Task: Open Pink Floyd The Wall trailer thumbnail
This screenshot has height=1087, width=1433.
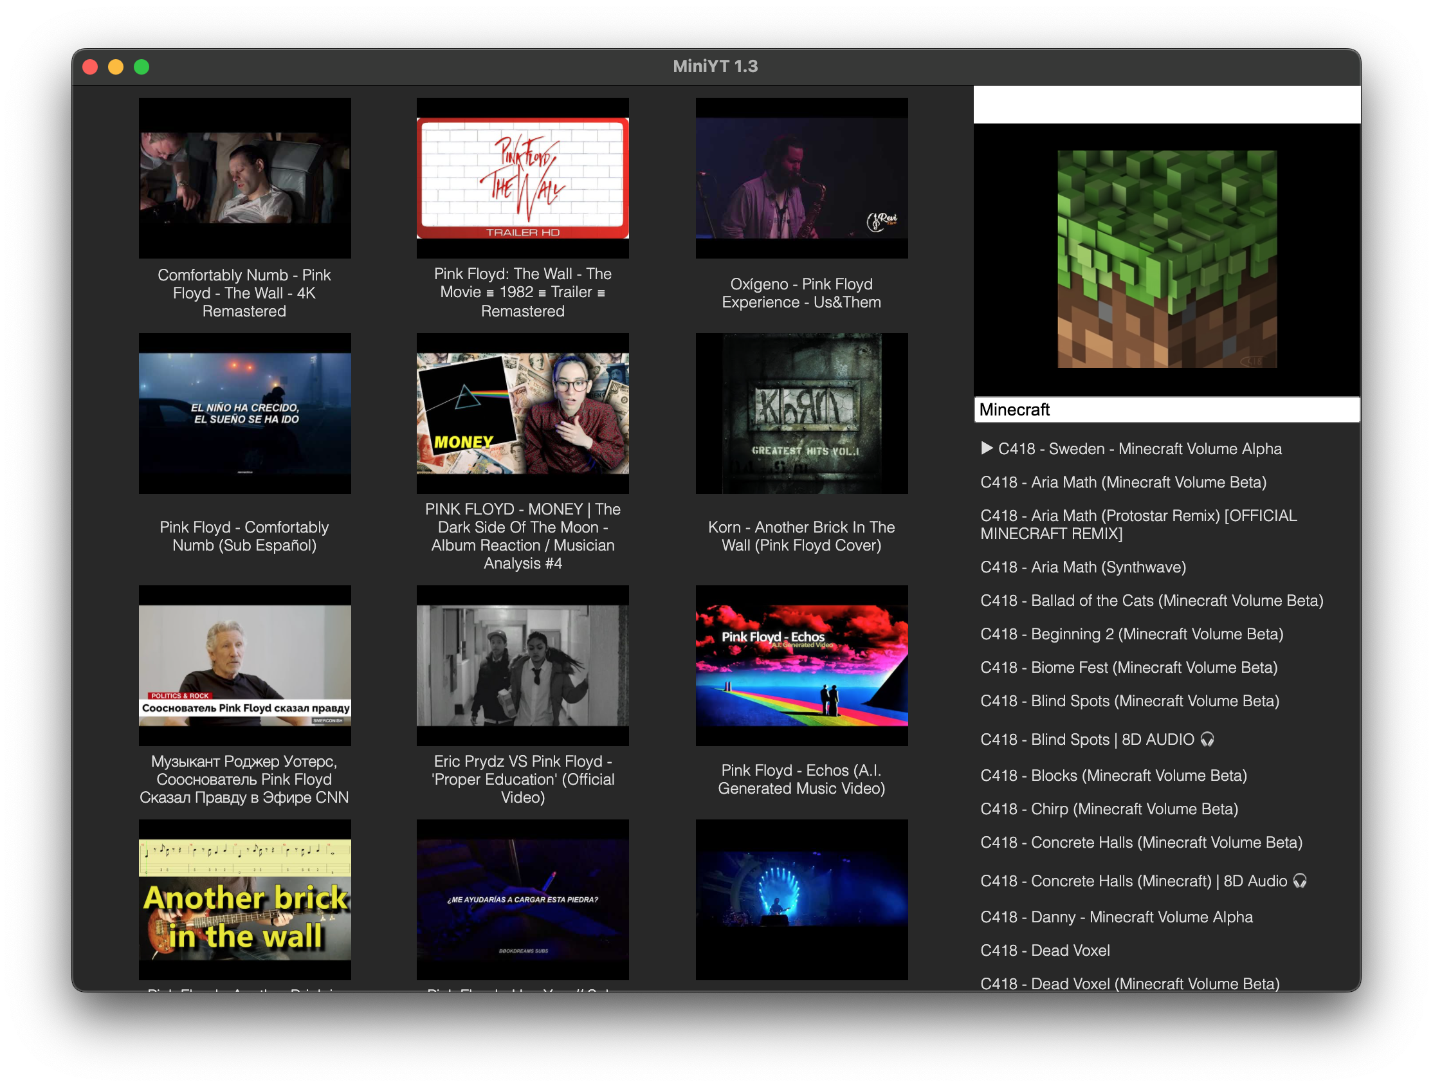Action: click(x=522, y=178)
